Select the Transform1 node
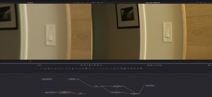 (x=64, y=92)
